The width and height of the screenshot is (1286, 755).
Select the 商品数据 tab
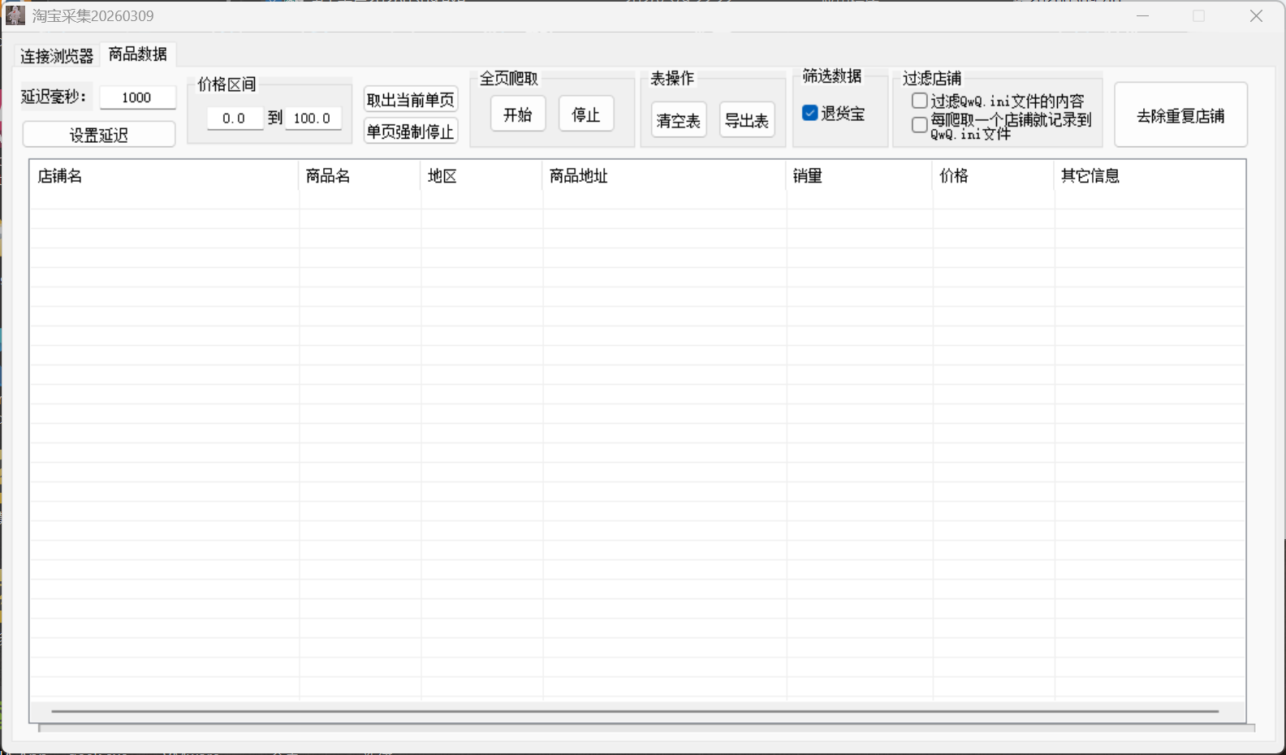138,54
